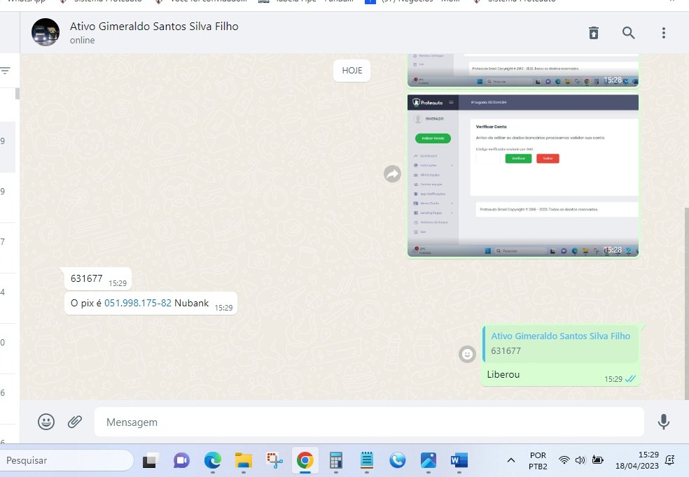Open the POR PTB2 keyboard language selector
The height and width of the screenshot is (477, 689).
pos(538,460)
